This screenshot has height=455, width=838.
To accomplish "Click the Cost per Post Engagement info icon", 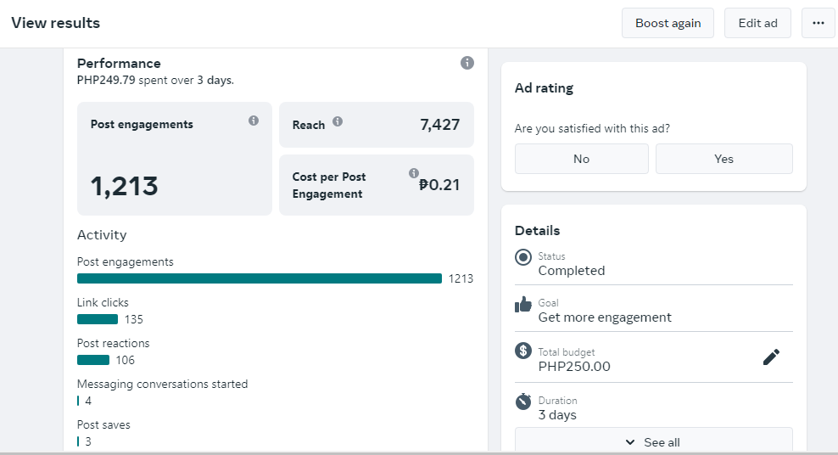I will (414, 172).
